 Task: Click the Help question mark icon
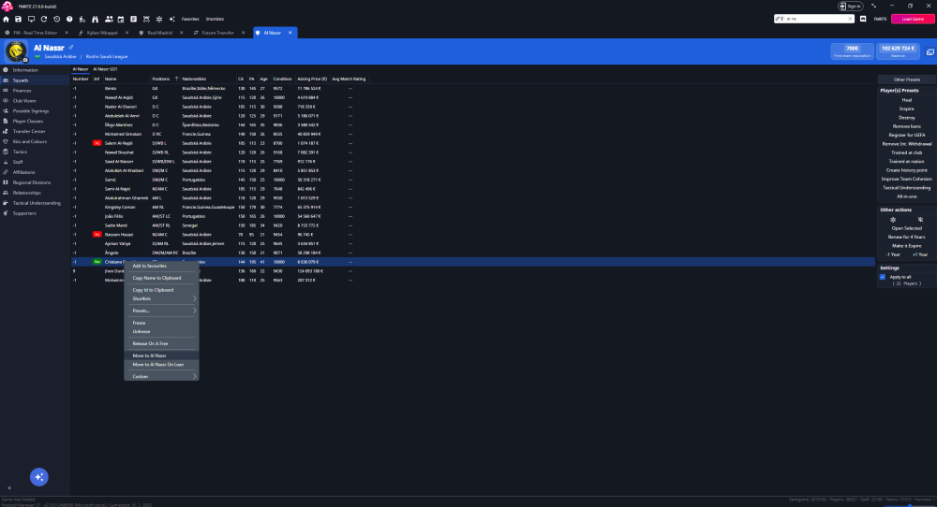pos(69,19)
